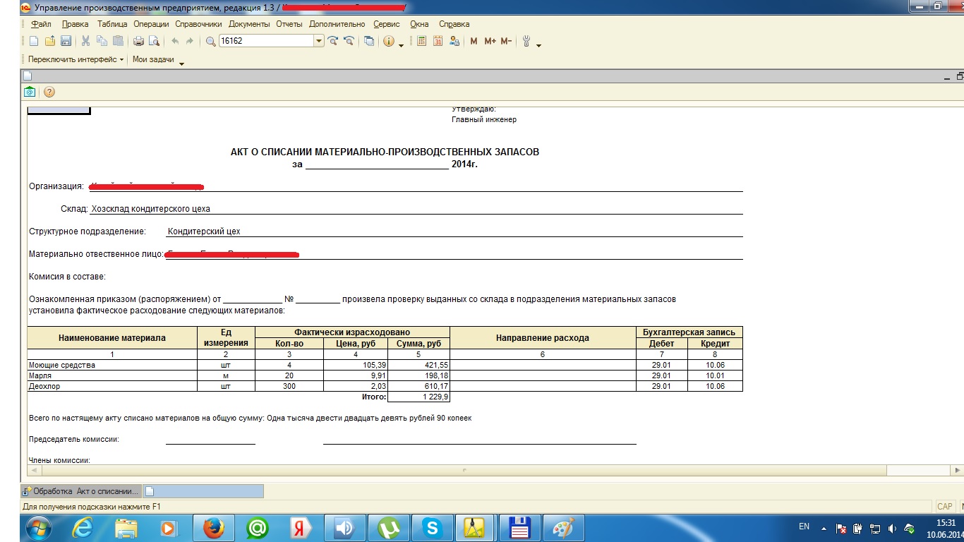
Task: Open the Отчеты menu
Action: 289,24
